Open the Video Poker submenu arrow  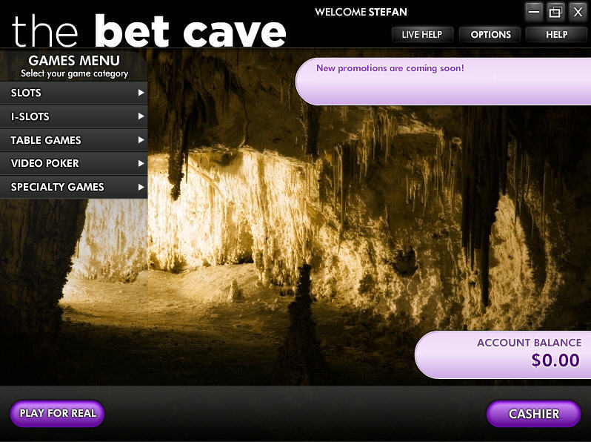coord(141,163)
